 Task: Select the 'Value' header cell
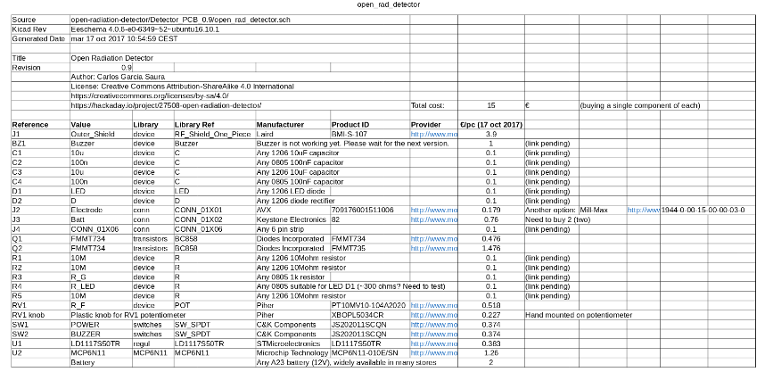[x=101, y=125]
